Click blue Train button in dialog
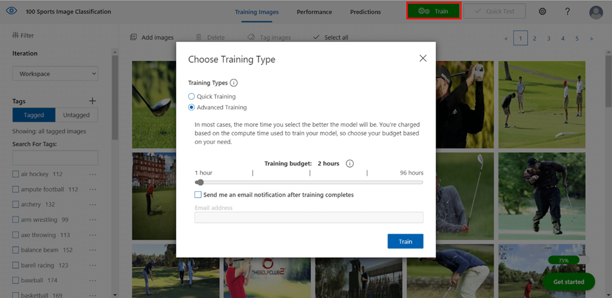The image size is (612, 298). pos(406,242)
